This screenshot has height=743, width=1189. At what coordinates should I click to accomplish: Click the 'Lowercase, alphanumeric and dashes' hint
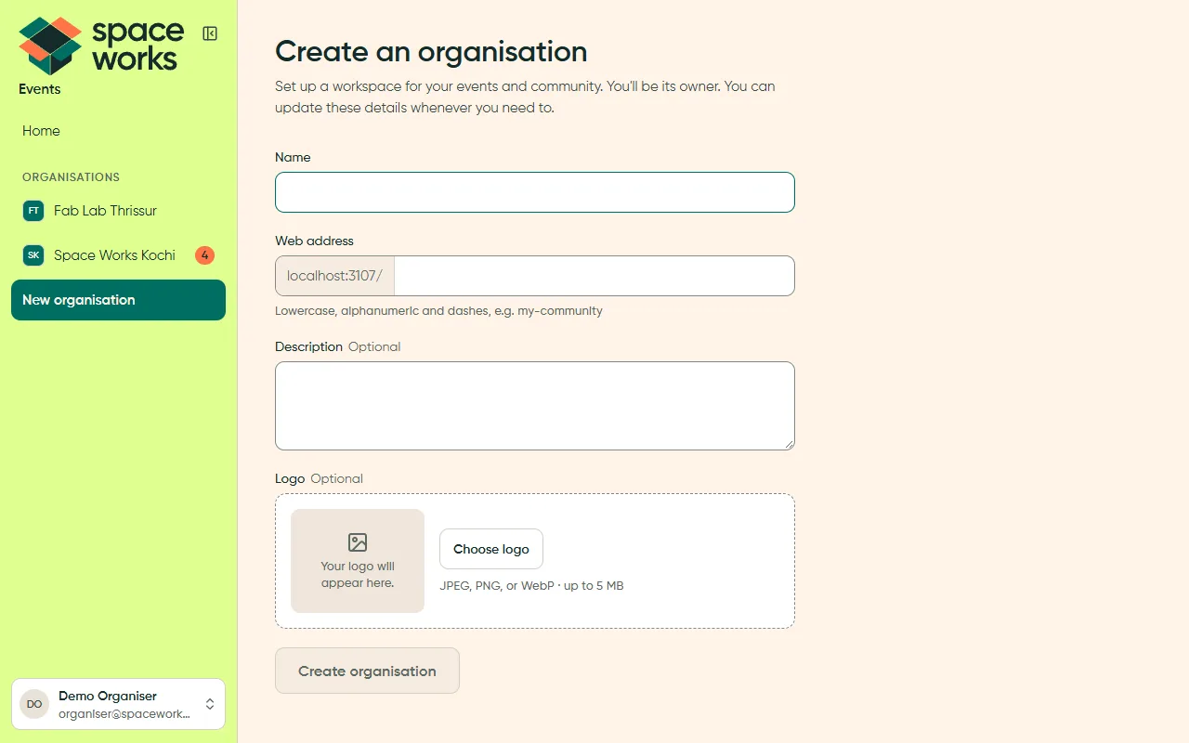(438, 311)
